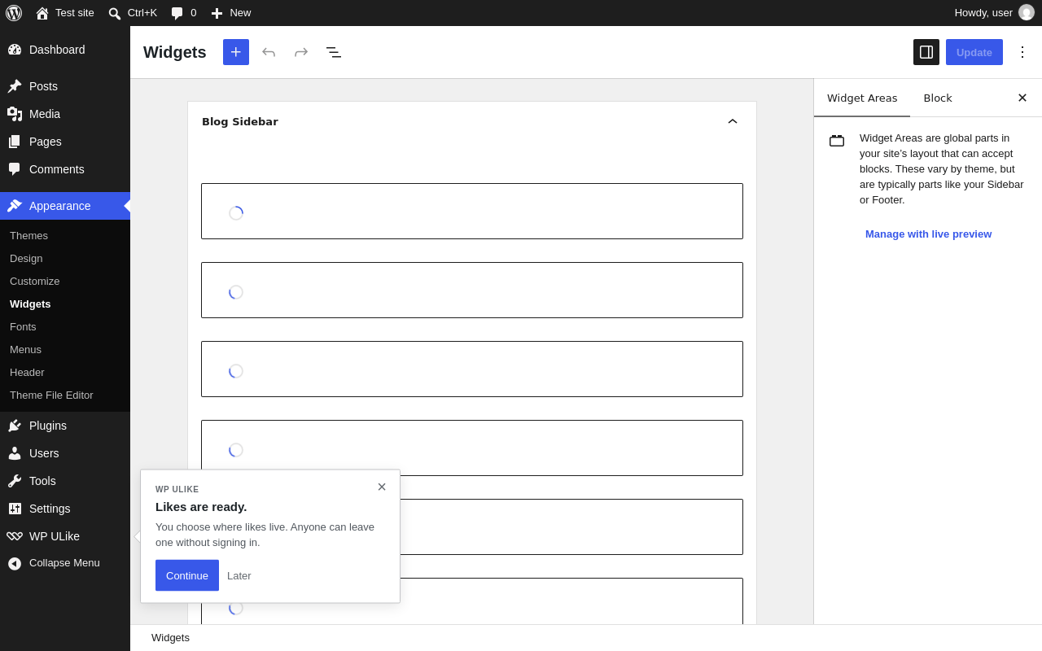
Task: Open the Tools menu
Action: click(65, 481)
